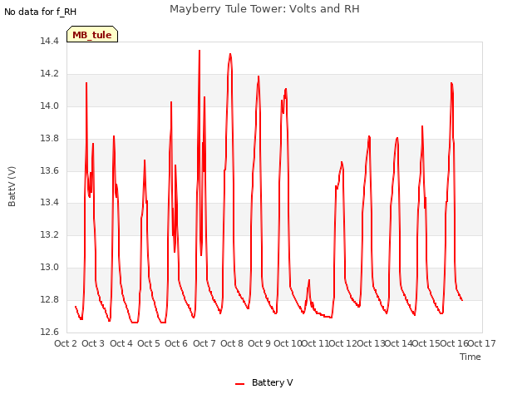Click the 14.0 y-axis tick label
This screenshot has height=399, width=532.
pos(50,106)
